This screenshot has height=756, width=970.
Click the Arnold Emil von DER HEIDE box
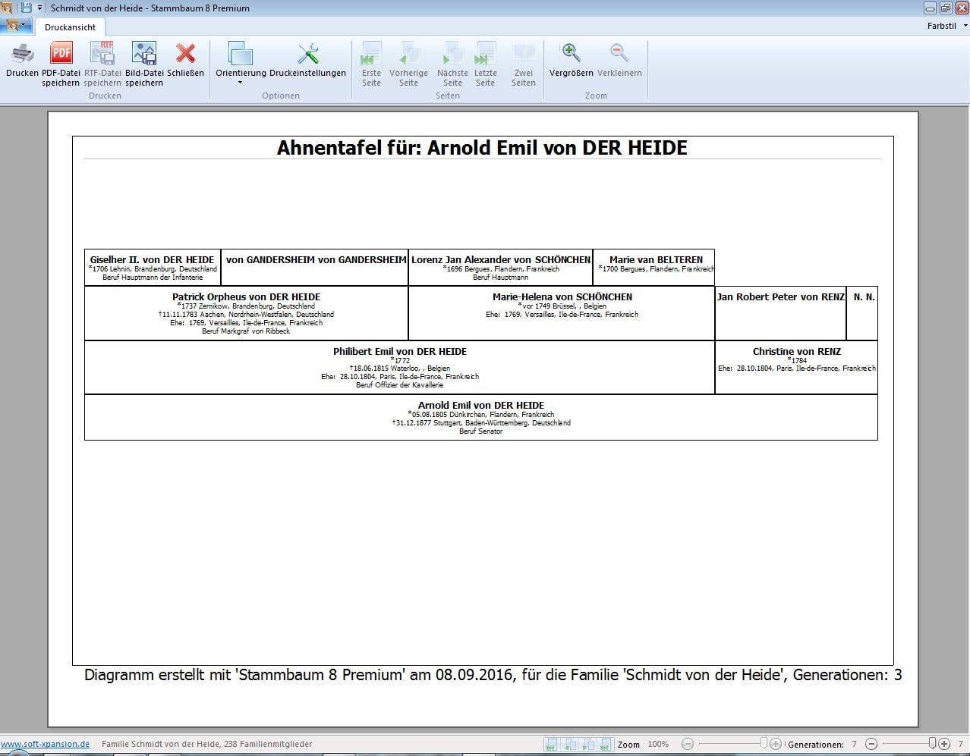tap(480, 417)
